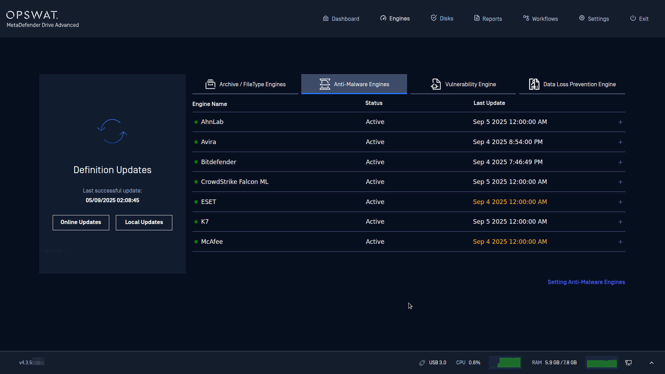Viewport: 665px width, 374px height.
Task: Click the RAM usage graph
Action: [602, 363]
